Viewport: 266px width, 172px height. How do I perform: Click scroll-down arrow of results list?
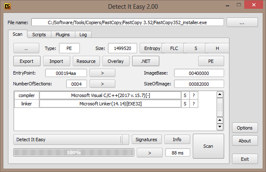[x=220, y=127]
